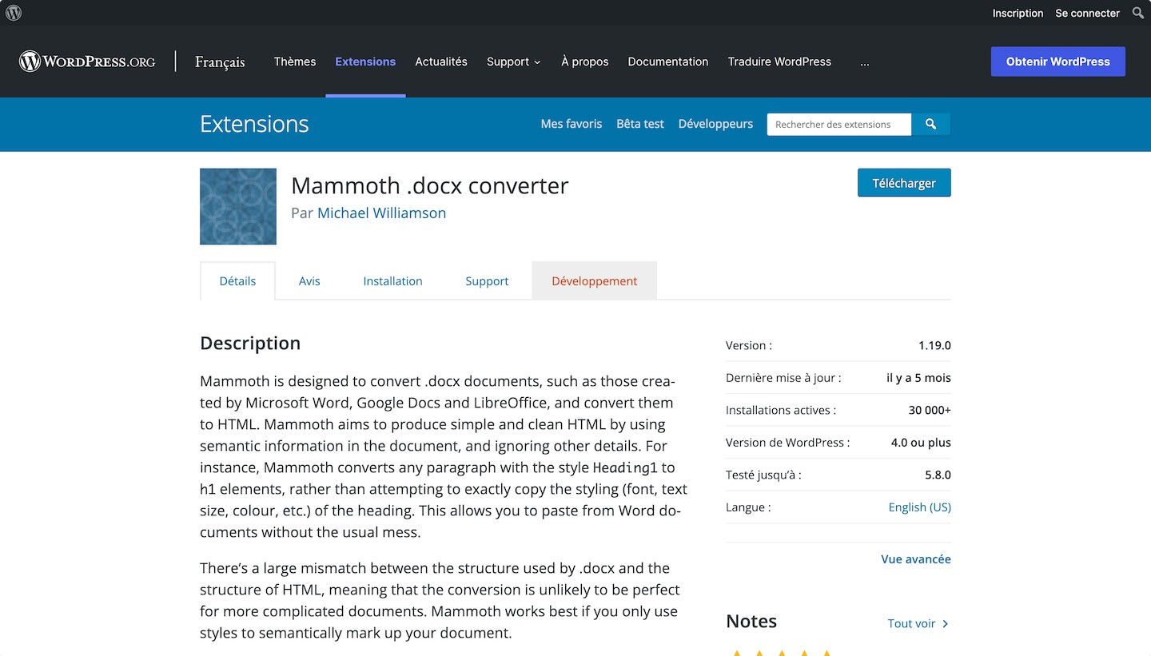
Task: Open Documentation in the navigation
Action: pyautogui.click(x=668, y=62)
